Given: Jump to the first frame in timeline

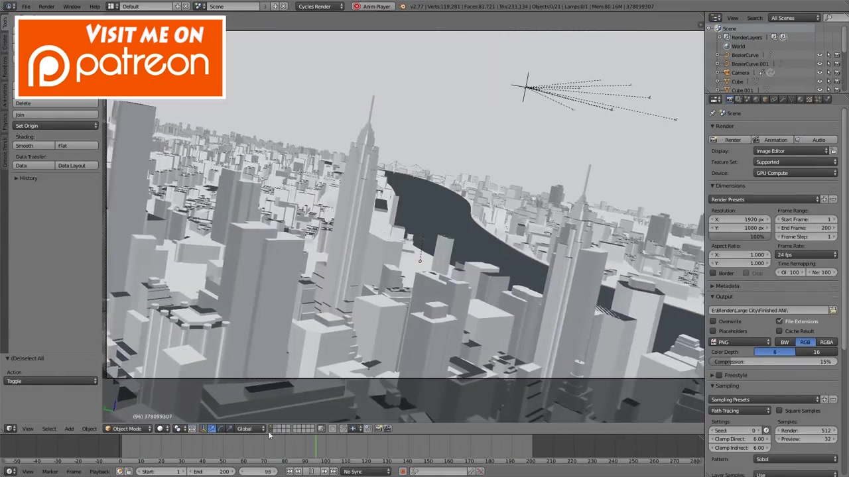Looking at the screenshot, I should click(x=290, y=472).
